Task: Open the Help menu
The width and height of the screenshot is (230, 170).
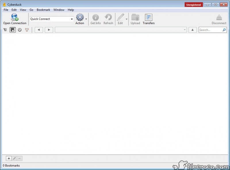Action: pos(71,10)
